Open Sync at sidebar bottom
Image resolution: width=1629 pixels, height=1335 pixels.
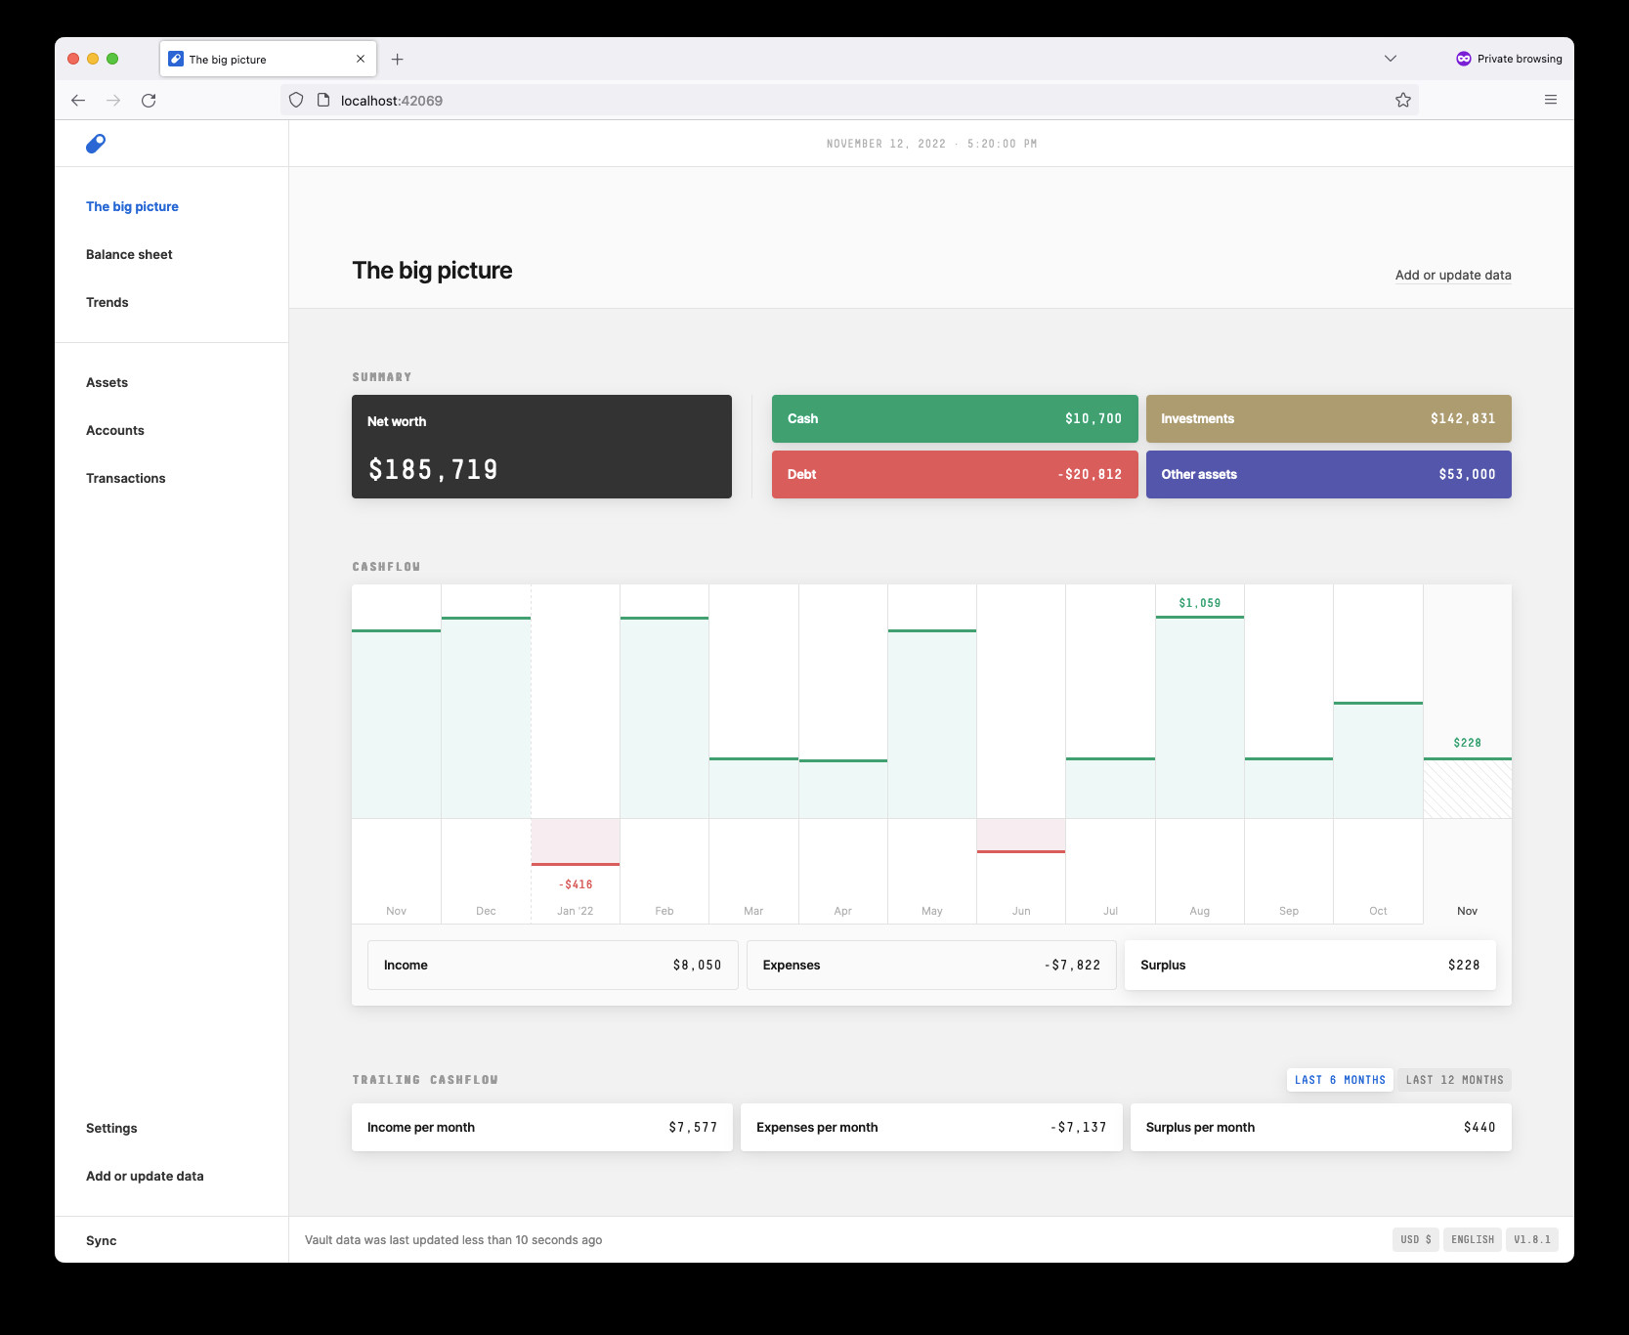[x=101, y=1240]
